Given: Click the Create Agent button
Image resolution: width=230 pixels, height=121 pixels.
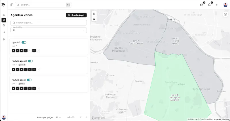Looking at the screenshot, I should (x=76, y=15).
